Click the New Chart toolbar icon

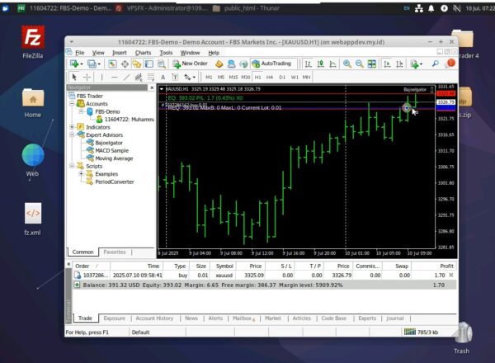coord(74,64)
